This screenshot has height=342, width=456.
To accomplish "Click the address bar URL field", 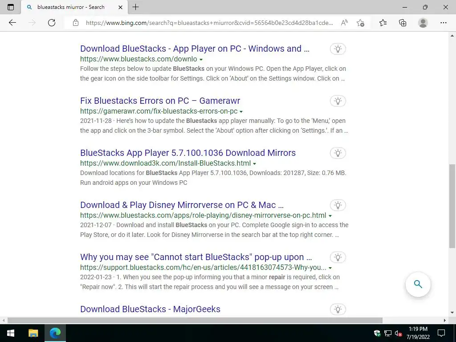I will (x=209, y=23).
